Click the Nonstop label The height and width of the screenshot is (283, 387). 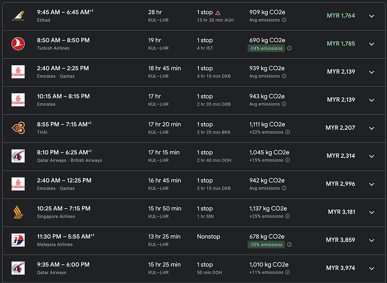pyautogui.click(x=209, y=236)
